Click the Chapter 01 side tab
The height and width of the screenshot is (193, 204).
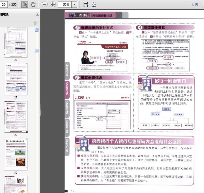(x=67, y=70)
